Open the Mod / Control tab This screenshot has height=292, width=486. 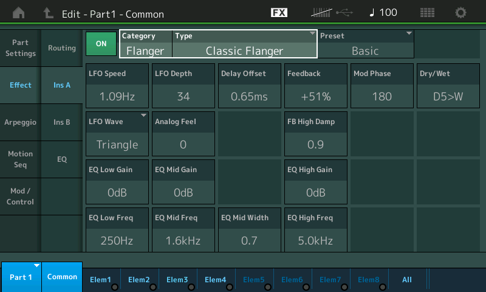tap(21, 196)
